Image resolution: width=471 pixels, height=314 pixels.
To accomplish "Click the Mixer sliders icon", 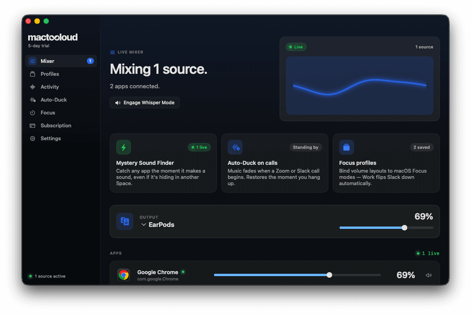I will click(33, 61).
